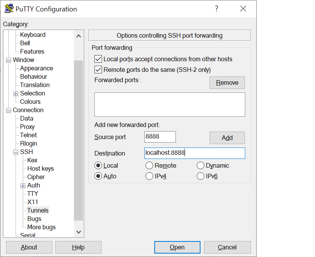Open the Proxy category
The width and height of the screenshot is (315, 257).
tap(27, 127)
